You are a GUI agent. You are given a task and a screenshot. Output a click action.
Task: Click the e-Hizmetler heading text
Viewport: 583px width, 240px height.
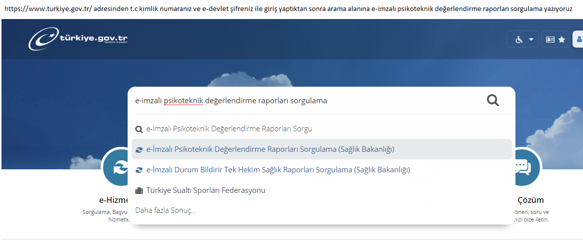pyautogui.click(x=114, y=200)
